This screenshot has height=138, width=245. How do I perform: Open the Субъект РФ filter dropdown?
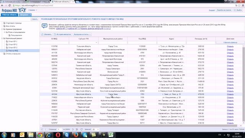click(x=96, y=43)
